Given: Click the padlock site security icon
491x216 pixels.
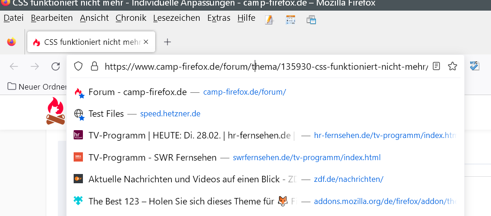Looking at the screenshot, I should 94,66.
